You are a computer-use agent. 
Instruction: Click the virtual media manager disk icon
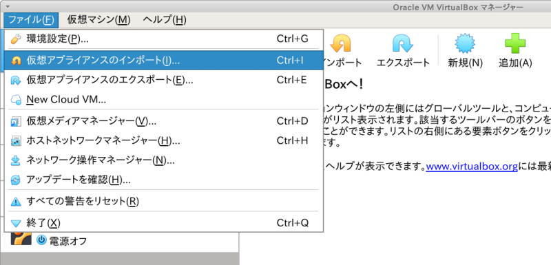[x=16, y=122]
